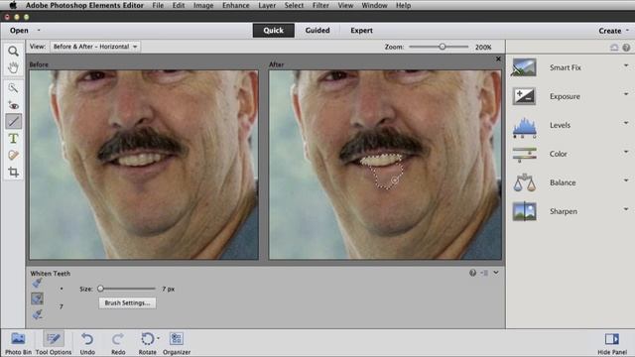635x357 pixels.
Task: Select the New Selection brush mode
Action: click(37, 283)
